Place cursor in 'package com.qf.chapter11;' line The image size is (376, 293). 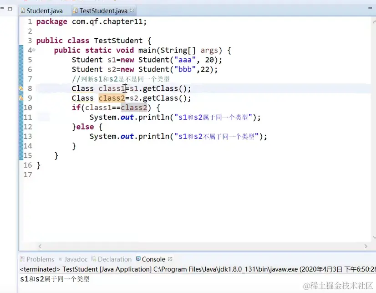(91, 22)
